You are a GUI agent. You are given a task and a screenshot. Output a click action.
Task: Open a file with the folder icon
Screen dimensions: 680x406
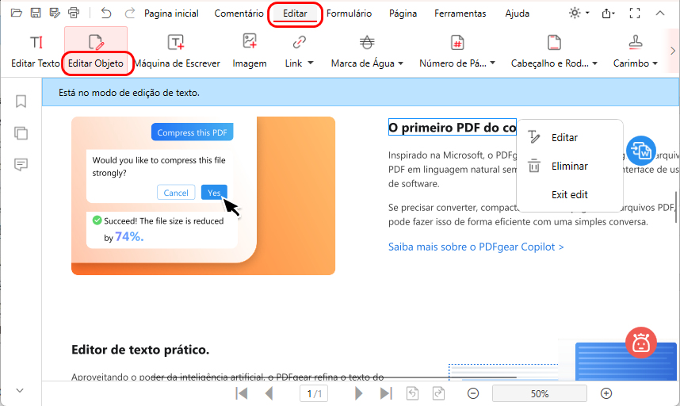pyautogui.click(x=16, y=13)
